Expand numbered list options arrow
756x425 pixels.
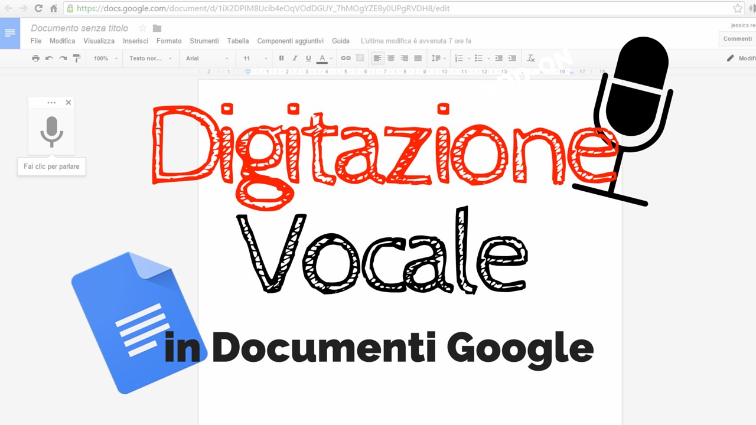(x=469, y=58)
